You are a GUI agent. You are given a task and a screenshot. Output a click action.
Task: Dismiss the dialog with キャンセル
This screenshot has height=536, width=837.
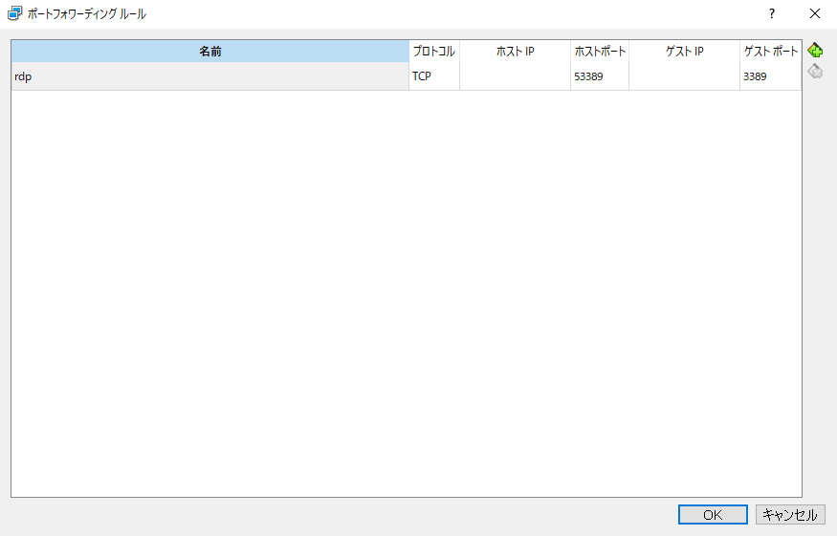(x=790, y=515)
